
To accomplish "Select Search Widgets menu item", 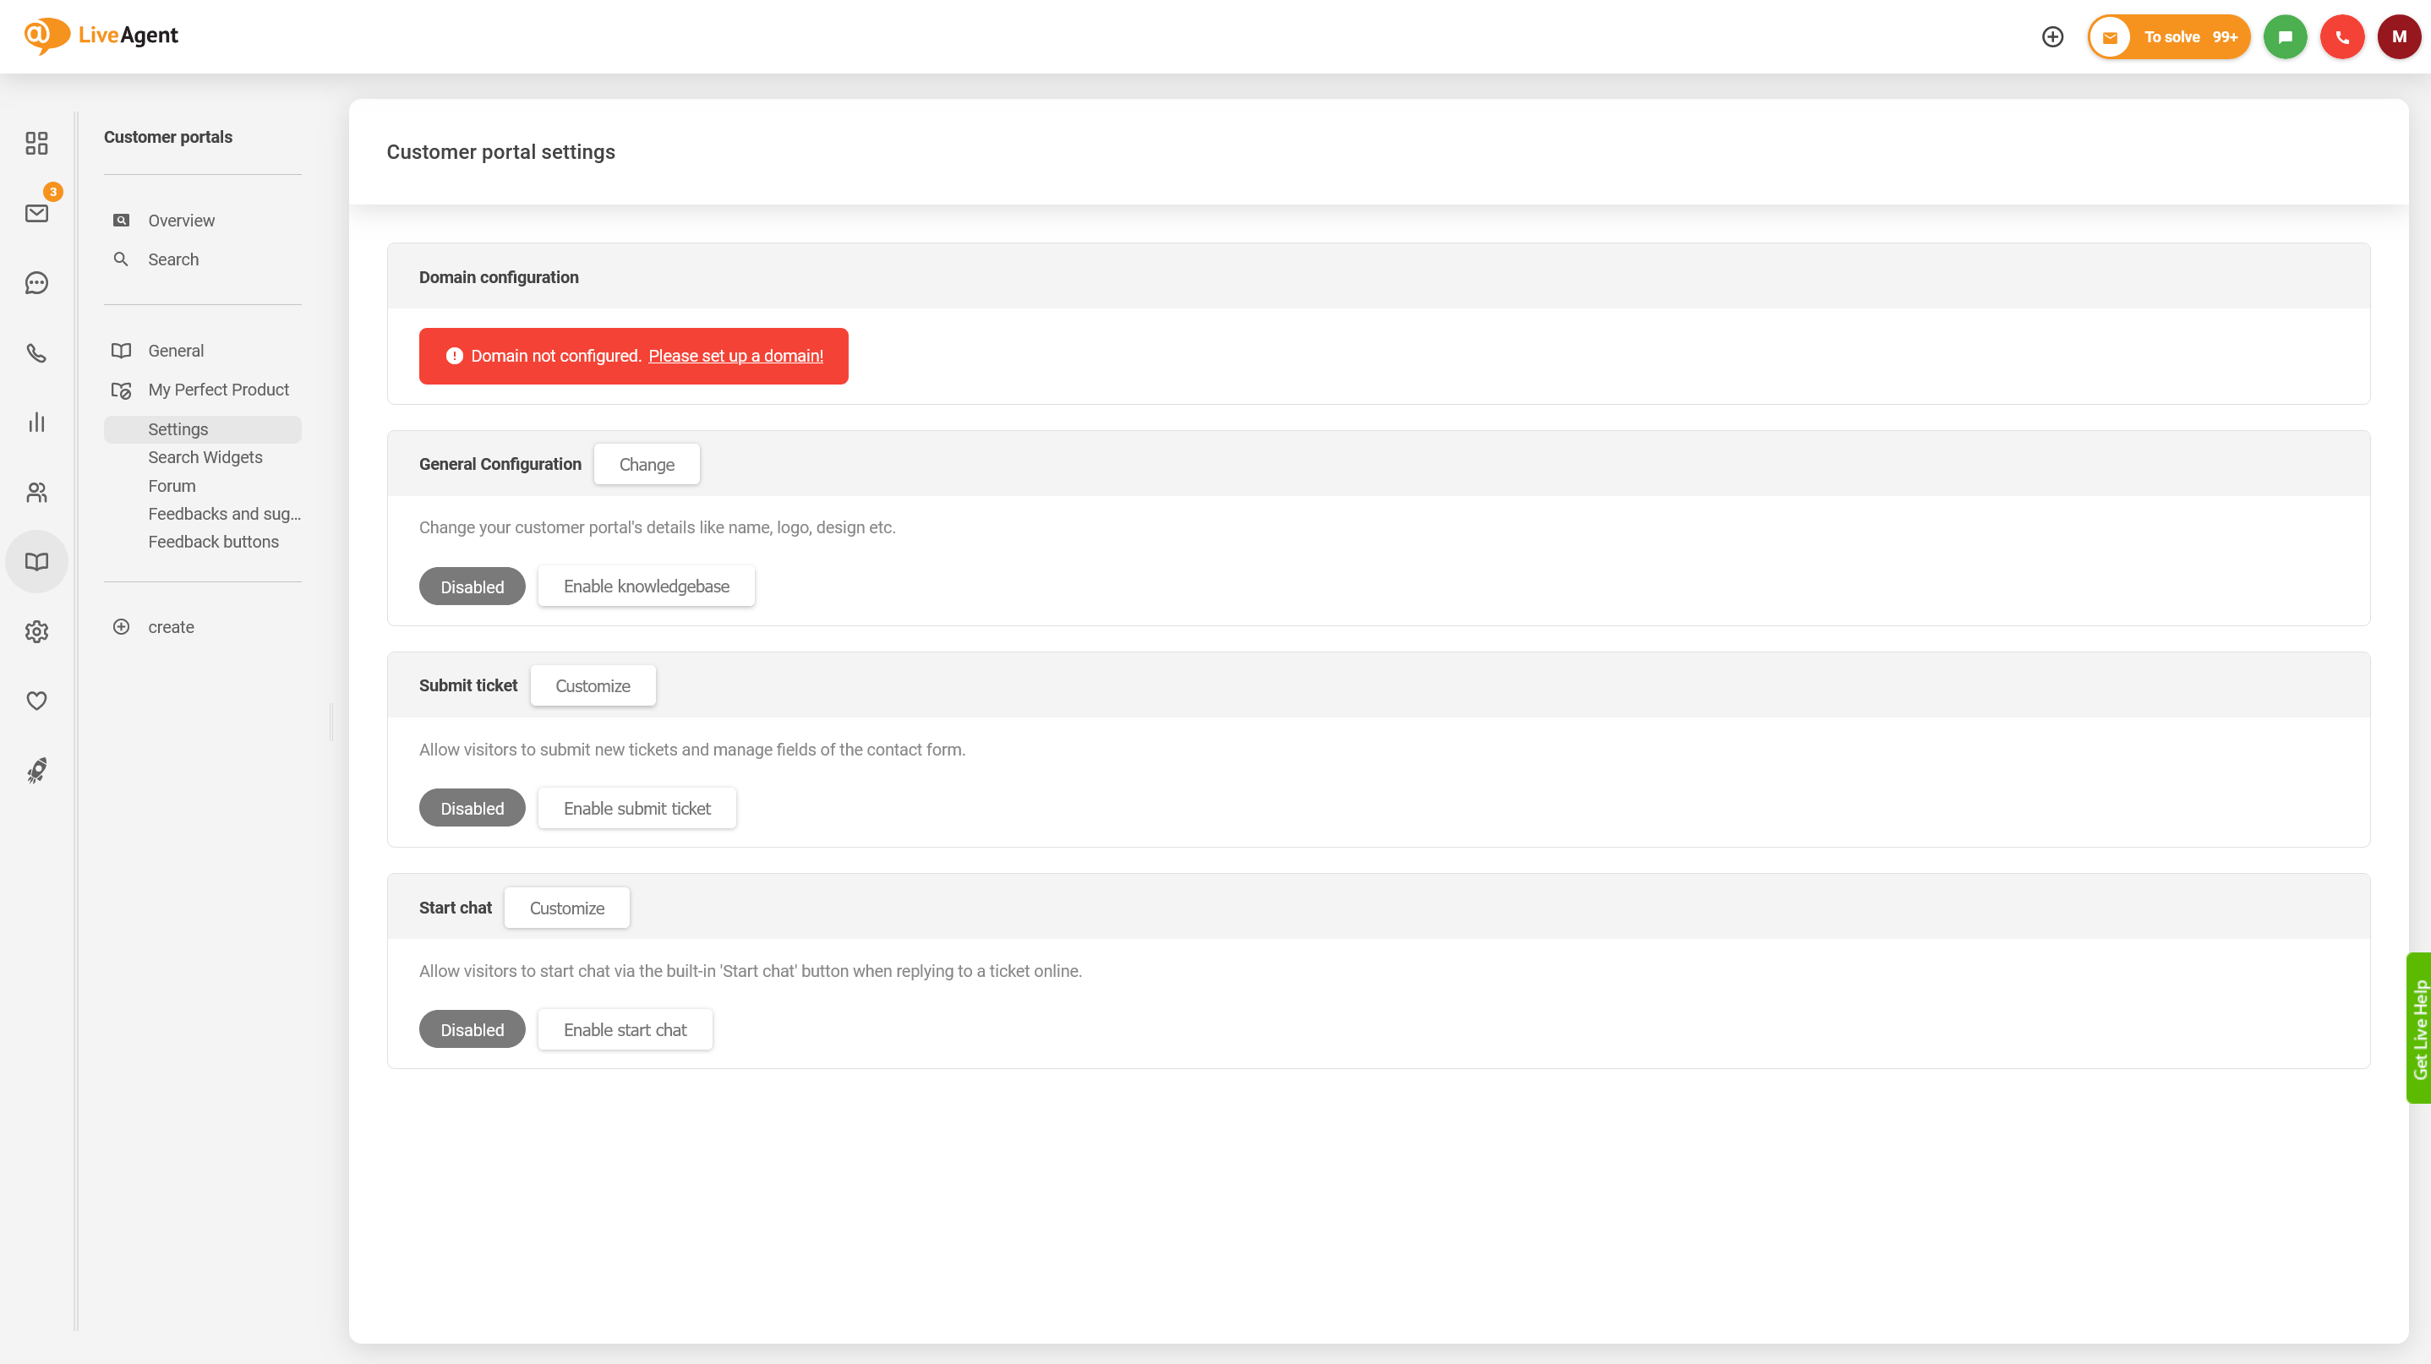I will click(x=205, y=457).
